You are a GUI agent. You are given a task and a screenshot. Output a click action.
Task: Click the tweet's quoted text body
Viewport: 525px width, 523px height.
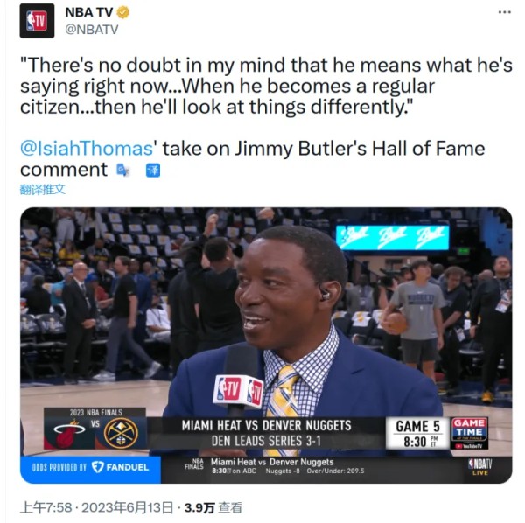click(x=266, y=86)
